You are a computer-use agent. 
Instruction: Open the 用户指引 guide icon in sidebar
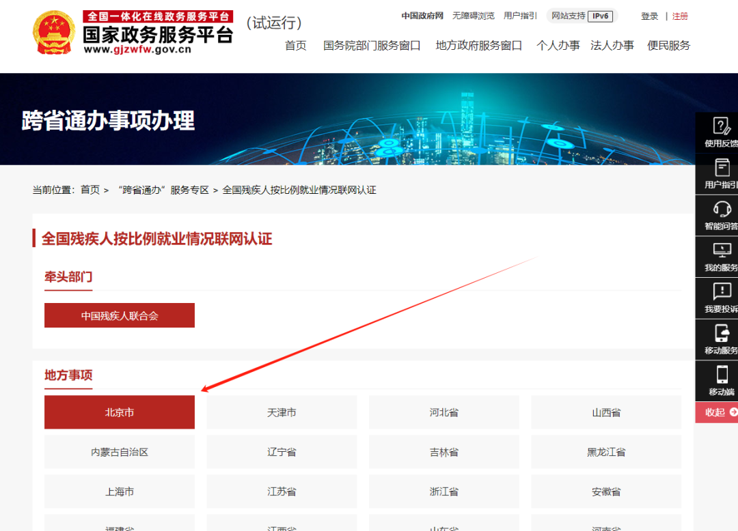pos(722,168)
